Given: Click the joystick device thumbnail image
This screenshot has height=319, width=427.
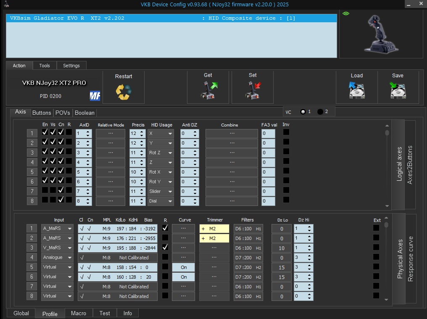Looking at the screenshot, I should tap(382, 34).
